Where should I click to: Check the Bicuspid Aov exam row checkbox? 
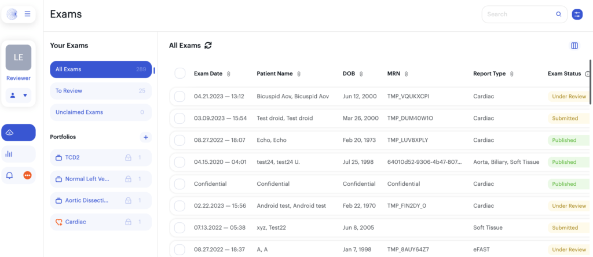[180, 96]
